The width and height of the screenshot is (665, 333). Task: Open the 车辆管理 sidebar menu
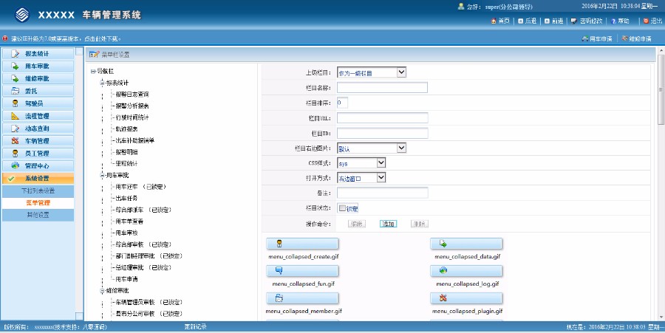point(37,140)
